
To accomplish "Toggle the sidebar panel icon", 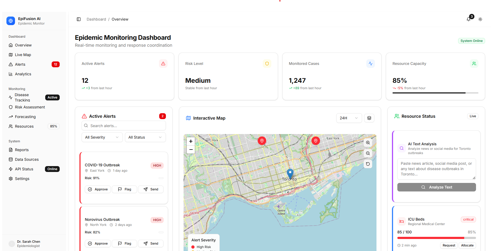I will coord(79,19).
